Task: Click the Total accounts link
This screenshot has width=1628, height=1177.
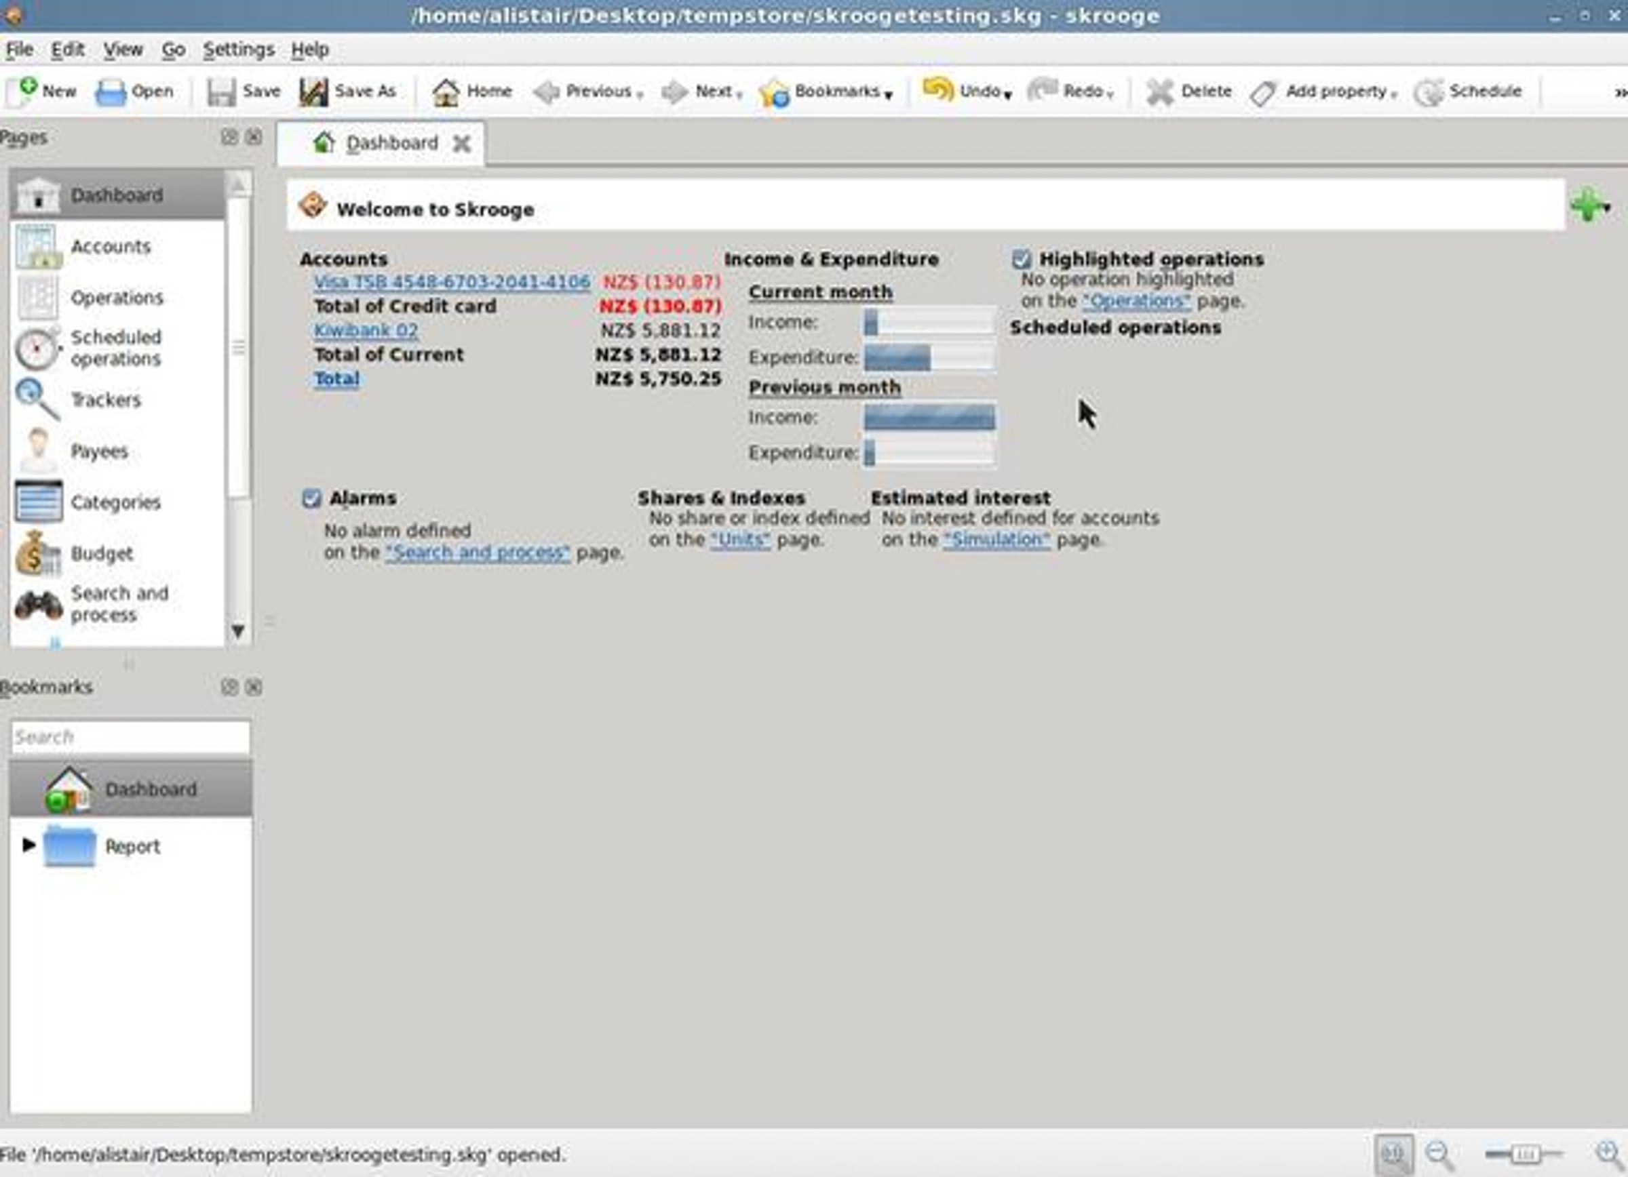Action: [336, 379]
